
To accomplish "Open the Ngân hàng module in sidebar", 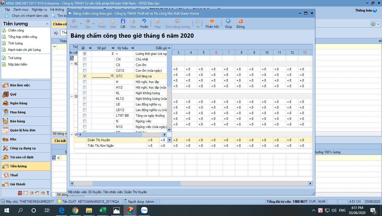I will pyautogui.click(x=18, y=103).
